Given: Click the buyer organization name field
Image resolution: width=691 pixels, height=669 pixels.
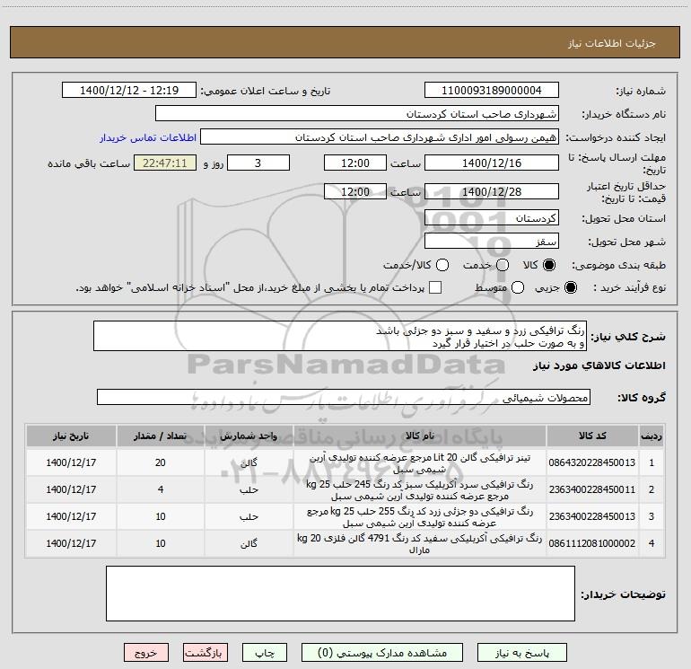Looking at the screenshot, I should (357, 113).
